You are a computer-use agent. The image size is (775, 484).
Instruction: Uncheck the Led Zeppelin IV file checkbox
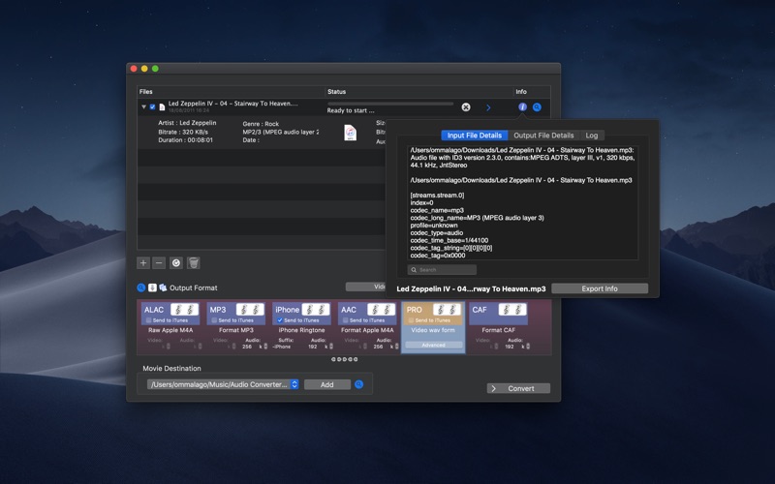pyautogui.click(x=152, y=107)
